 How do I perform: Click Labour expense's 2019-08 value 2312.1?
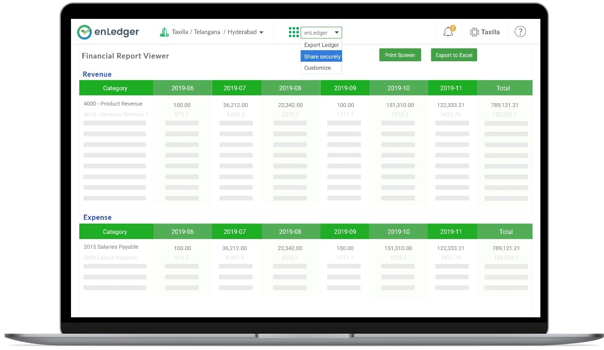(x=290, y=257)
